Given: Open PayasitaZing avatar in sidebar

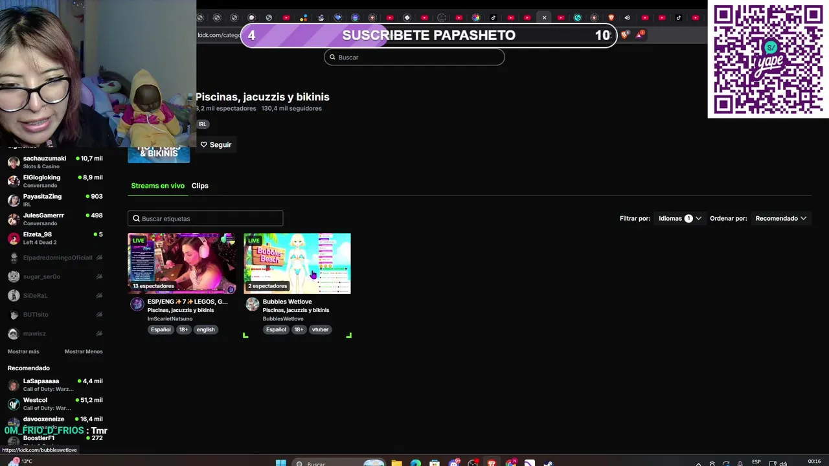Looking at the screenshot, I should click(14, 200).
